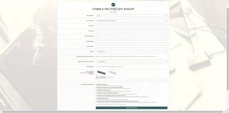Focus the Username text field
This screenshot has width=229, height=113.
pos(131,26)
